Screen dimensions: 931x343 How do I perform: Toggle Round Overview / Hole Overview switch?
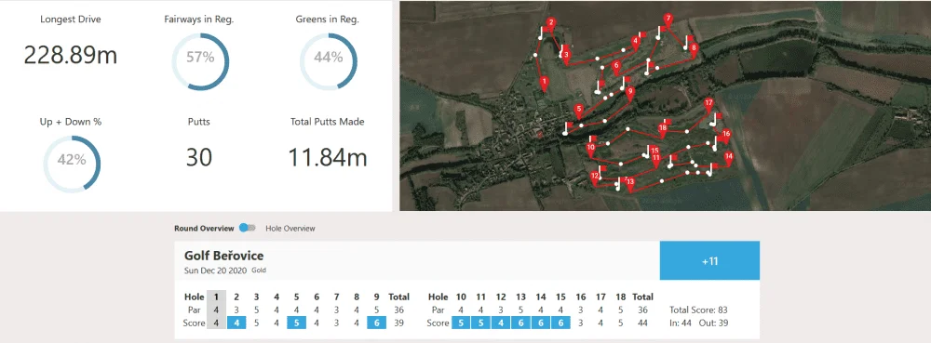248,228
